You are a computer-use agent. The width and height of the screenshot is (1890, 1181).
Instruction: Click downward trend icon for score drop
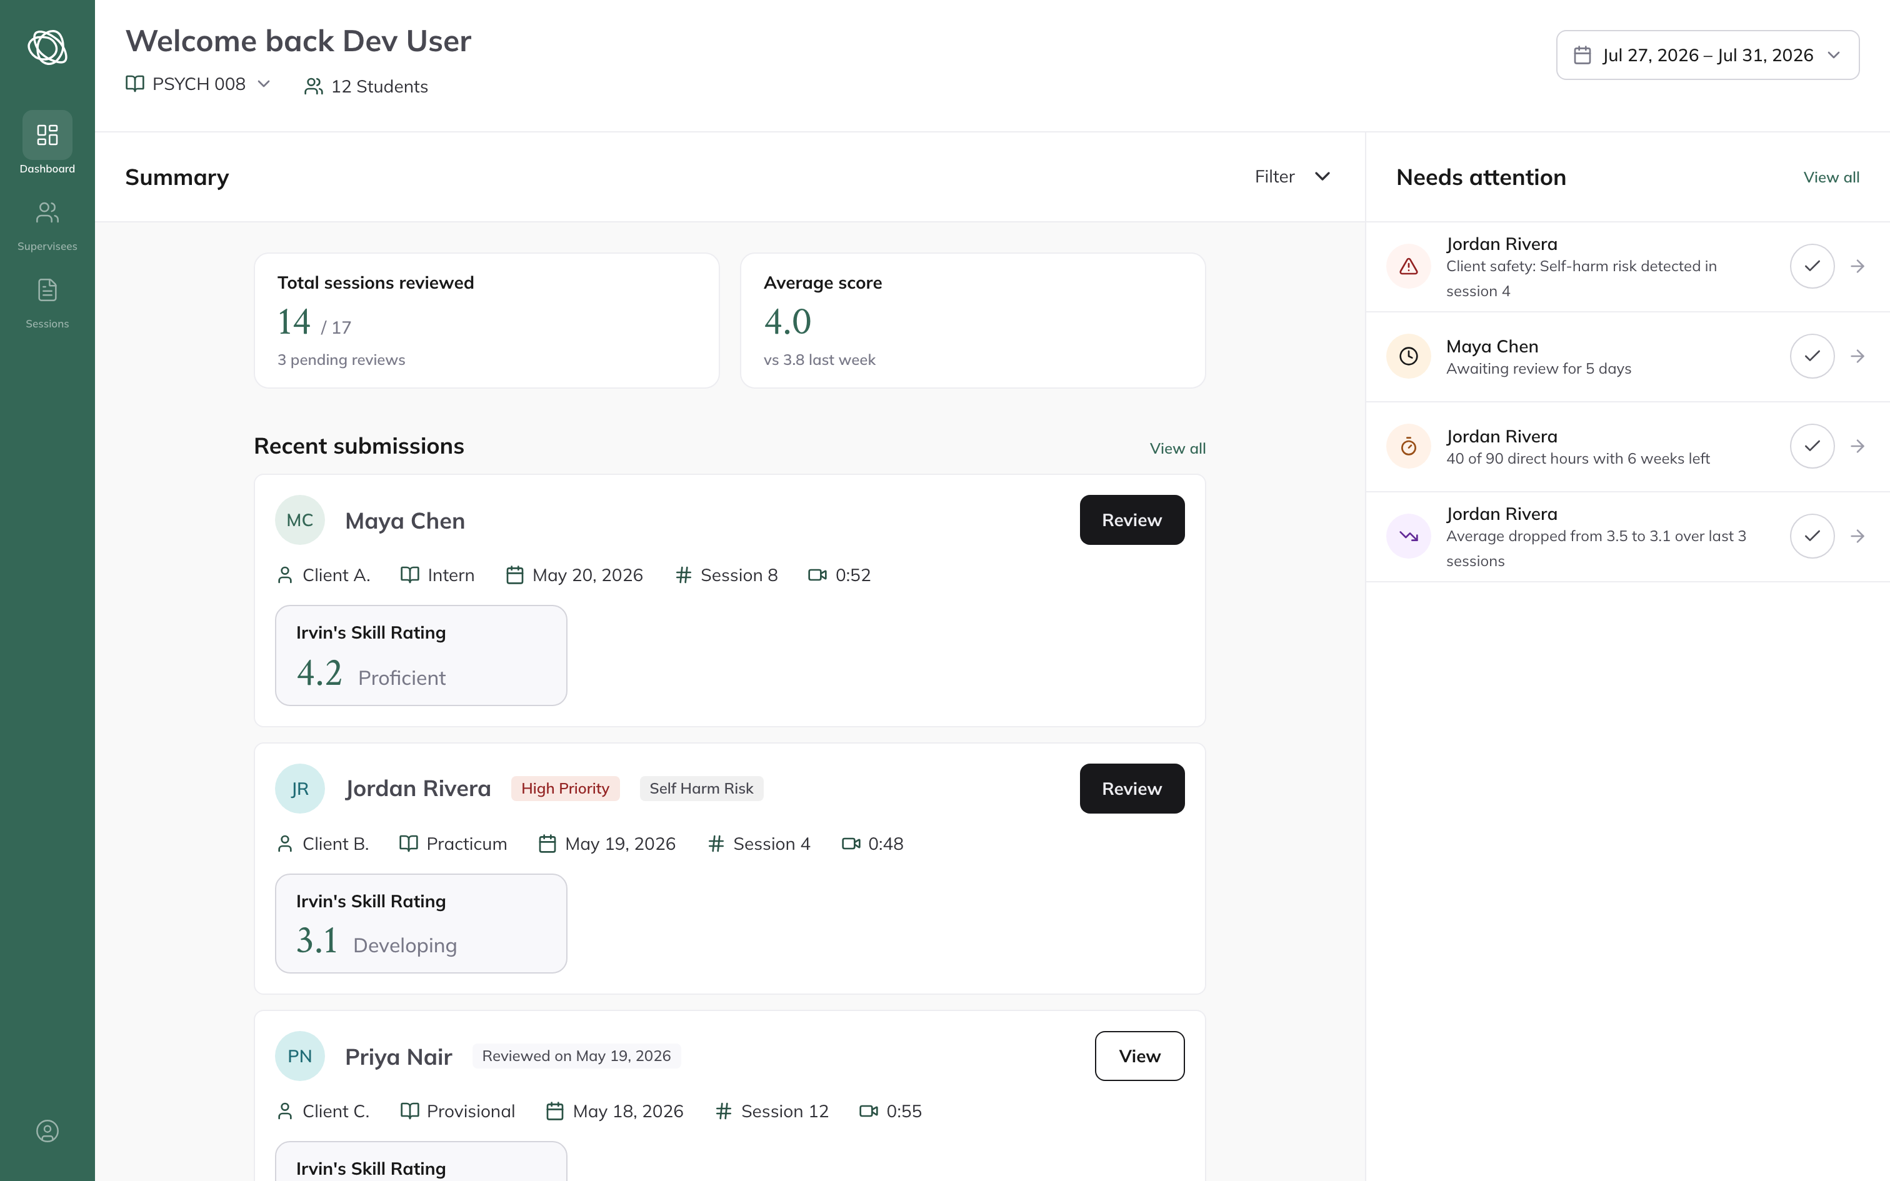coord(1408,536)
